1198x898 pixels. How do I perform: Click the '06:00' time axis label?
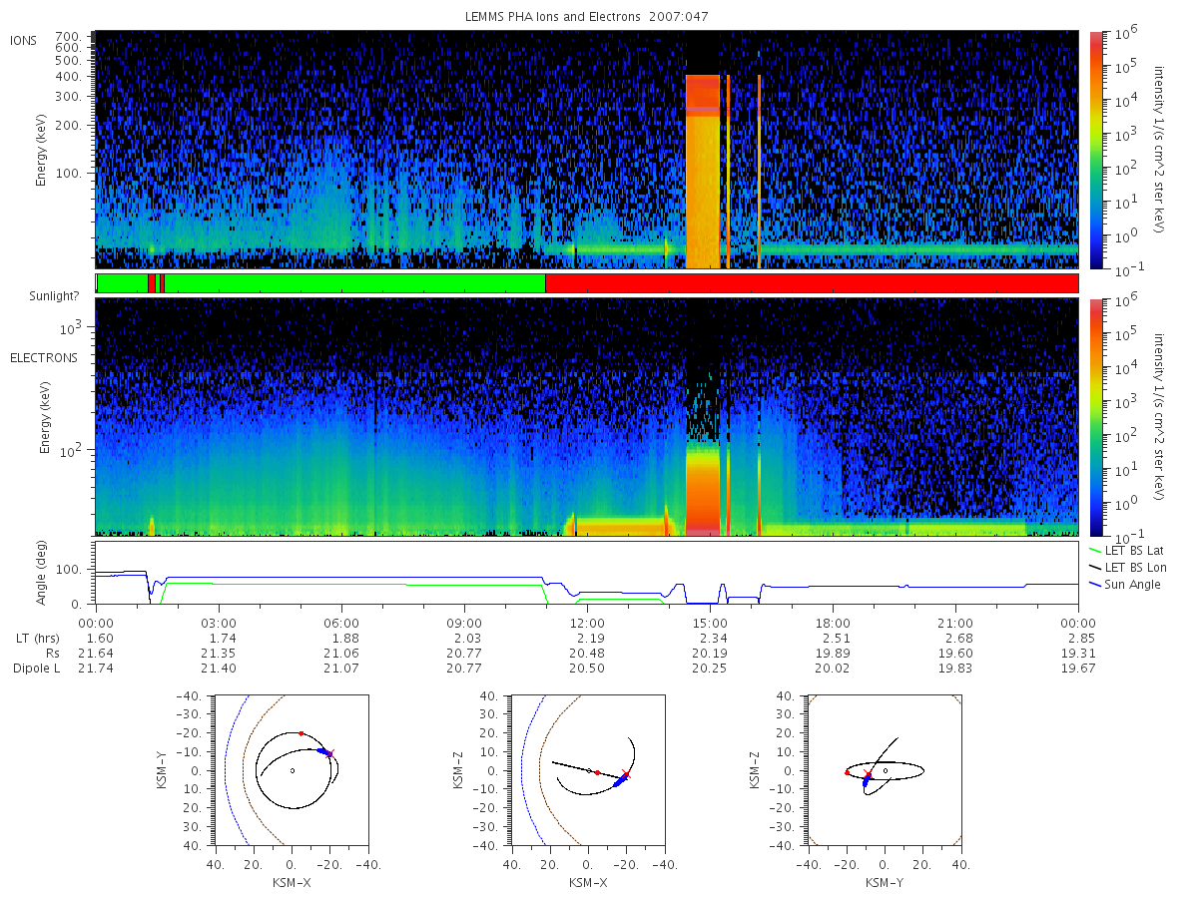(341, 622)
